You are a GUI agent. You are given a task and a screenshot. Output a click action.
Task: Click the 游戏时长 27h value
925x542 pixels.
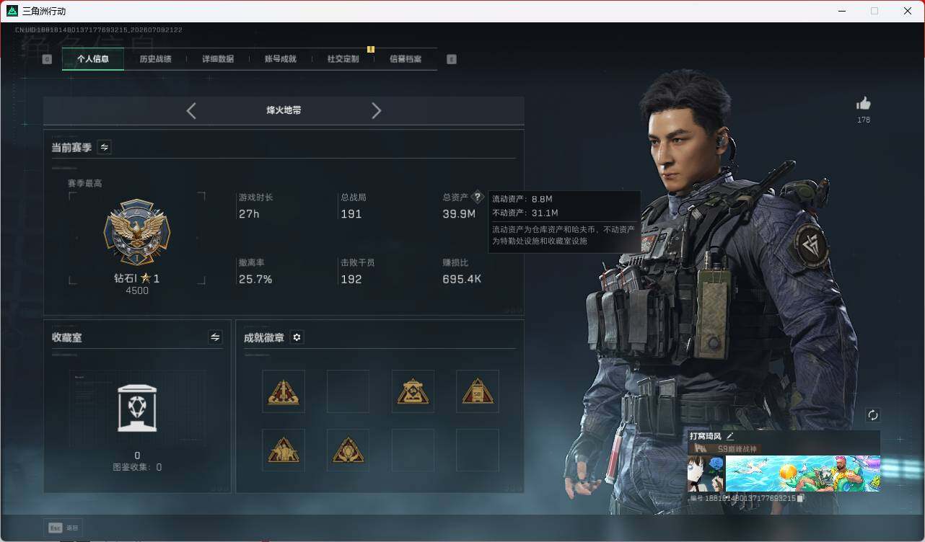tap(249, 214)
